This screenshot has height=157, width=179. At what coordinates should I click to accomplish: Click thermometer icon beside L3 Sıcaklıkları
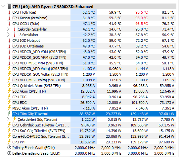(15, 35)
